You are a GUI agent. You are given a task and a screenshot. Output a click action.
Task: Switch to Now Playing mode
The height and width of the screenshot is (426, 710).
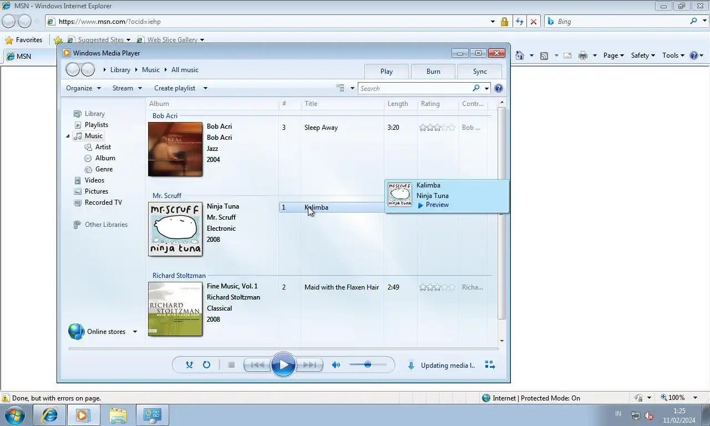[490, 365]
